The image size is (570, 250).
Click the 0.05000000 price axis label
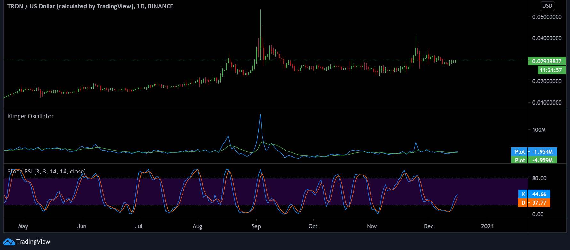(547, 17)
